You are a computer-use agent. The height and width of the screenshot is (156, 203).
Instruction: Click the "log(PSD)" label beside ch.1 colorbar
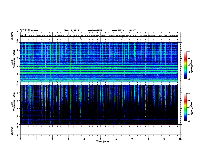(x=192, y=67)
